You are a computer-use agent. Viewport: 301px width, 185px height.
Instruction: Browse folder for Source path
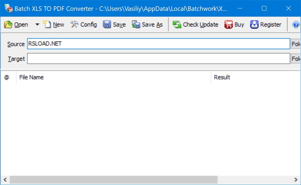[x=296, y=44]
